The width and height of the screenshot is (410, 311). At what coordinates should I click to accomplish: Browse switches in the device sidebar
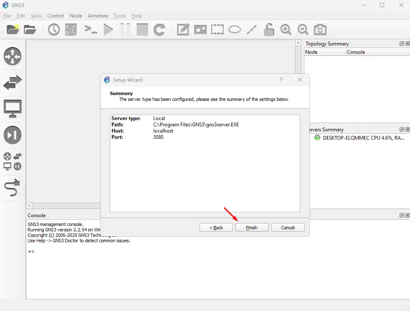point(13,83)
